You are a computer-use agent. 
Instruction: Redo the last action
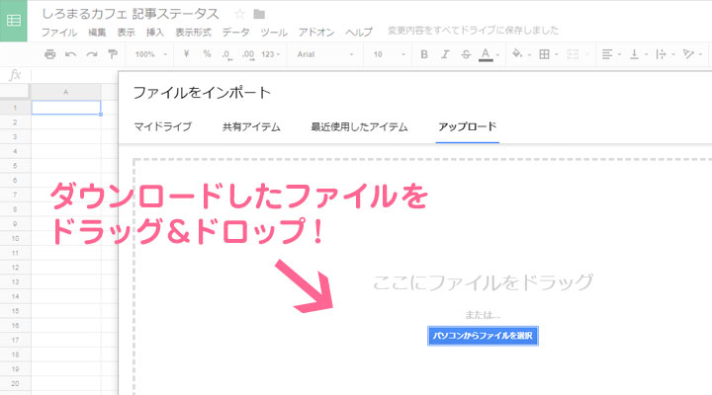pyautogui.click(x=92, y=54)
